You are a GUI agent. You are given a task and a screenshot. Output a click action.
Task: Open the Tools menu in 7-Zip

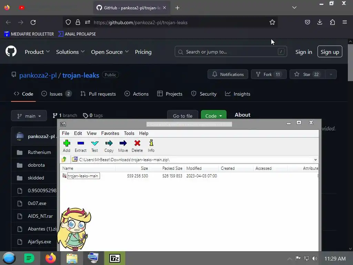click(x=129, y=134)
